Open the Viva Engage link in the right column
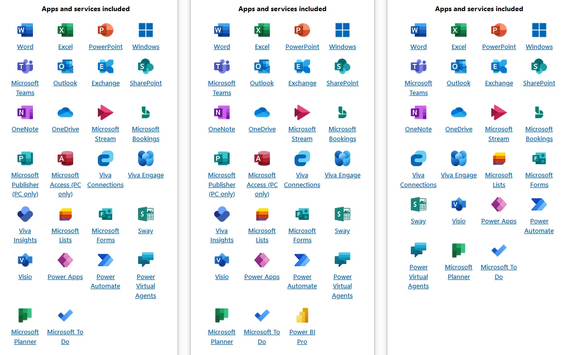 click(459, 175)
